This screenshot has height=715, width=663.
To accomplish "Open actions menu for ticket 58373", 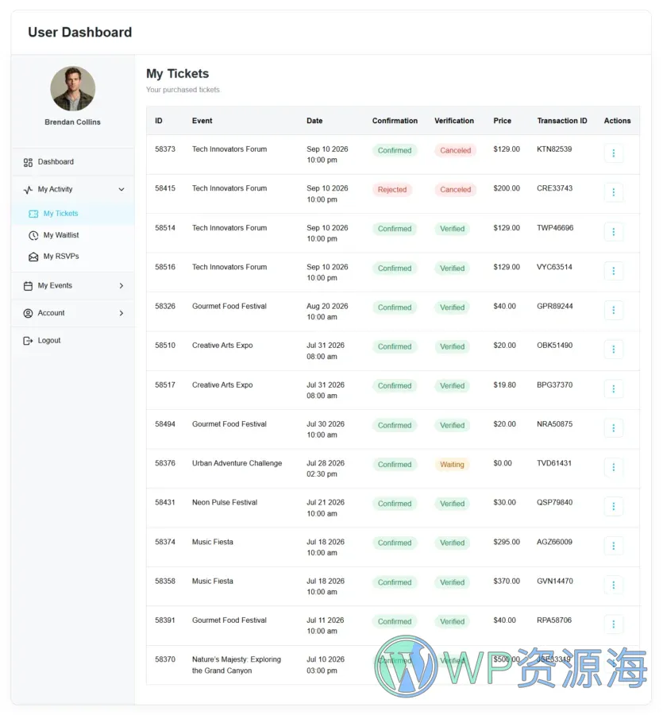I will coord(613,153).
